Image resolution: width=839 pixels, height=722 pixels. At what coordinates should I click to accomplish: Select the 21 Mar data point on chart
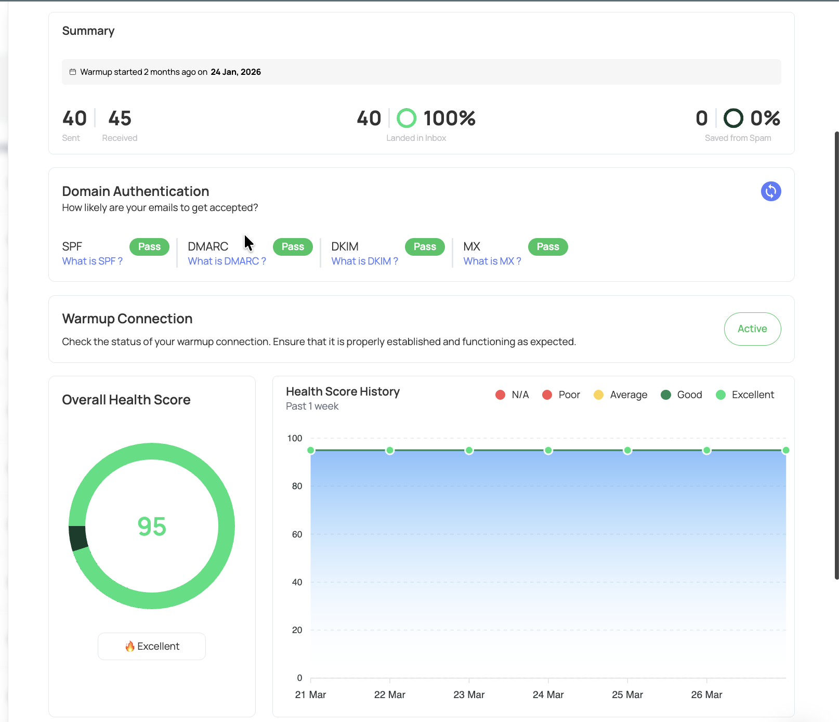pos(311,450)
